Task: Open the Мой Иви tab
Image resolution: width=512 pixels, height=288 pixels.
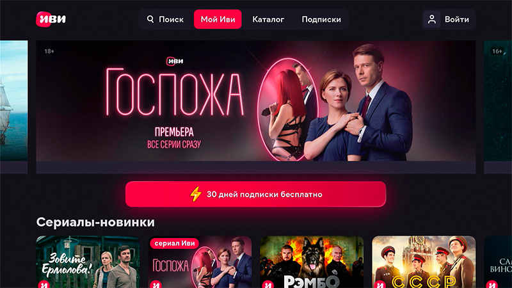Action: point(218,19)
